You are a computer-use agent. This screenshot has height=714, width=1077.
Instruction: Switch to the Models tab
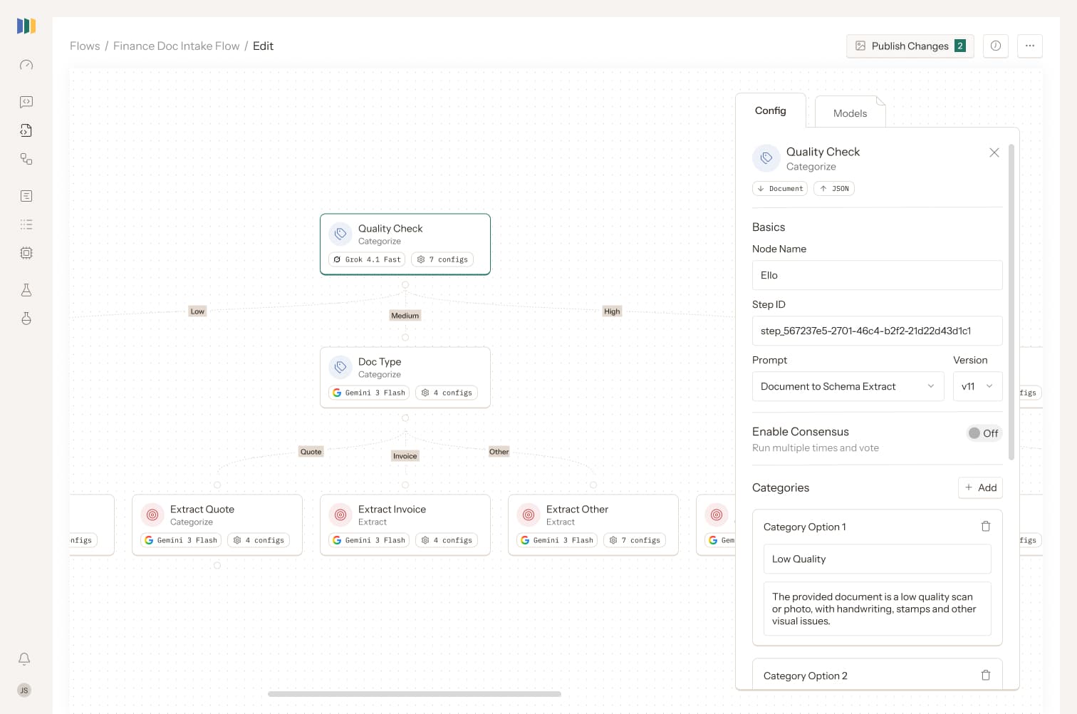point(850,113)
